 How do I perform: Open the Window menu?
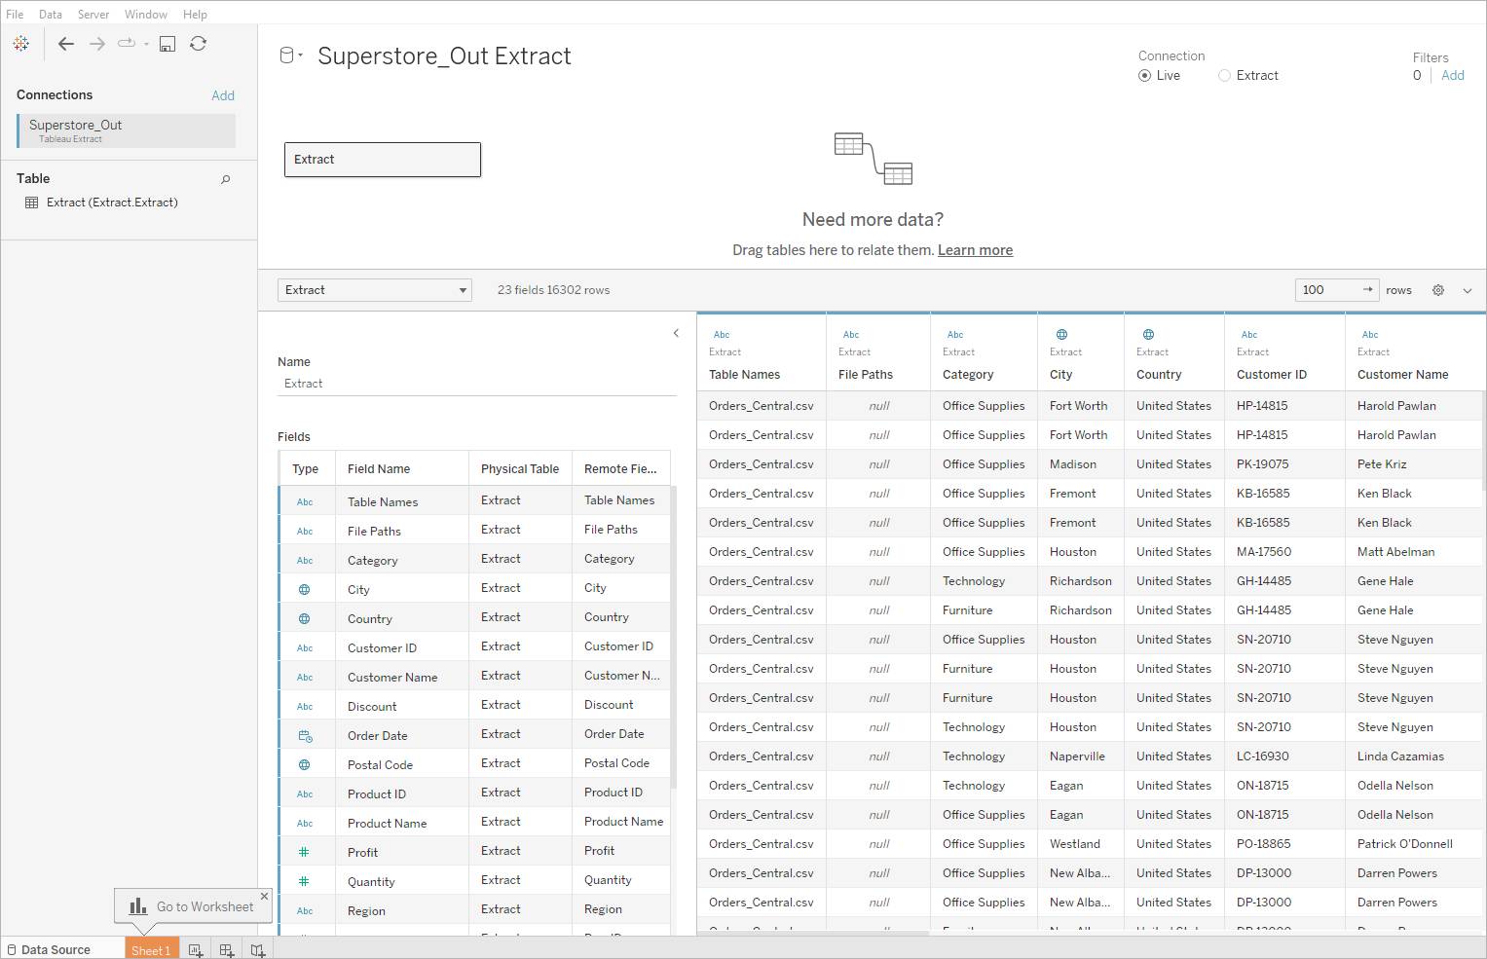[x=146, y=15]
